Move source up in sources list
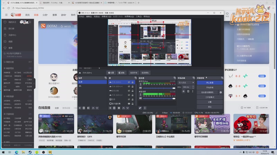 click(x=124, y=108)
